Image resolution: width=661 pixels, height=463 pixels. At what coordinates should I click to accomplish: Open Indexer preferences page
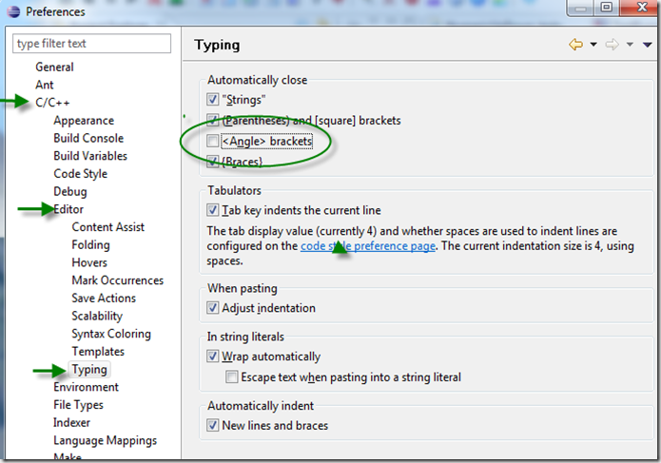click(x=71, y=422)
